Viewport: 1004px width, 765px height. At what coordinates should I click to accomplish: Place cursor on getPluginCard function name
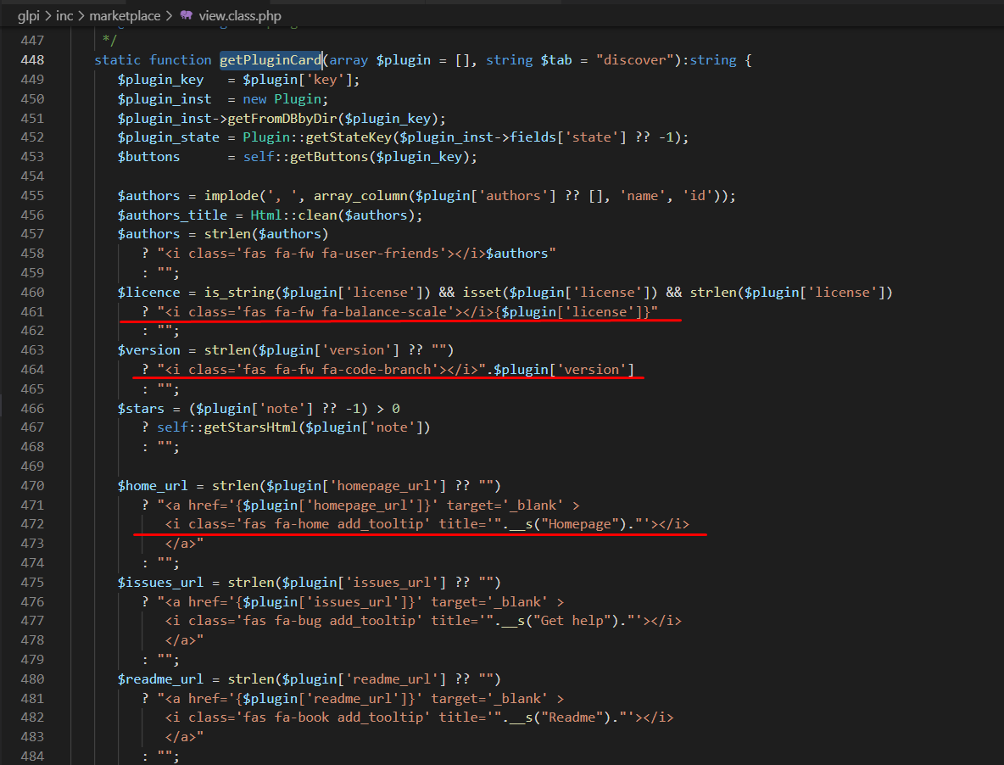(271, 60)
